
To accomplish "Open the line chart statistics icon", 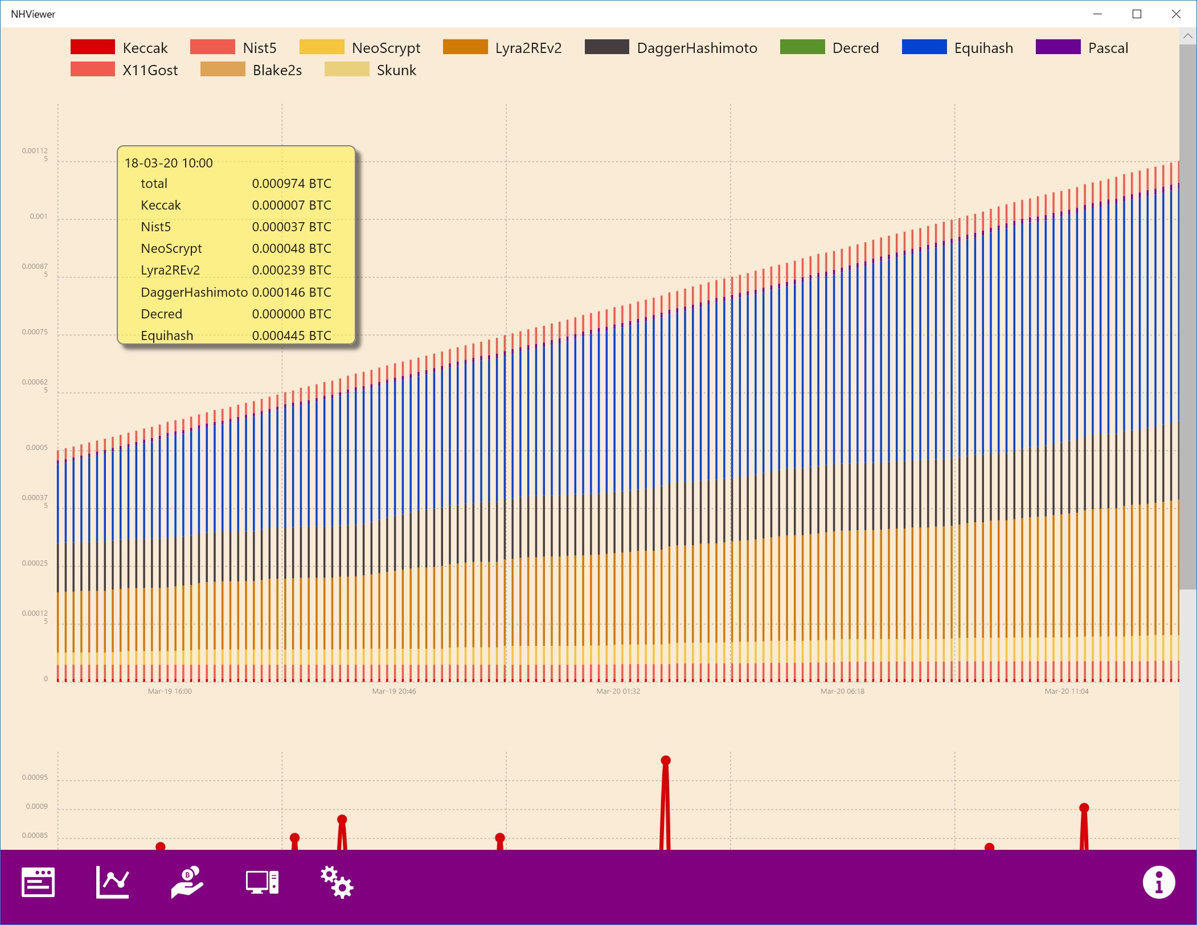I will click(113, 882).
